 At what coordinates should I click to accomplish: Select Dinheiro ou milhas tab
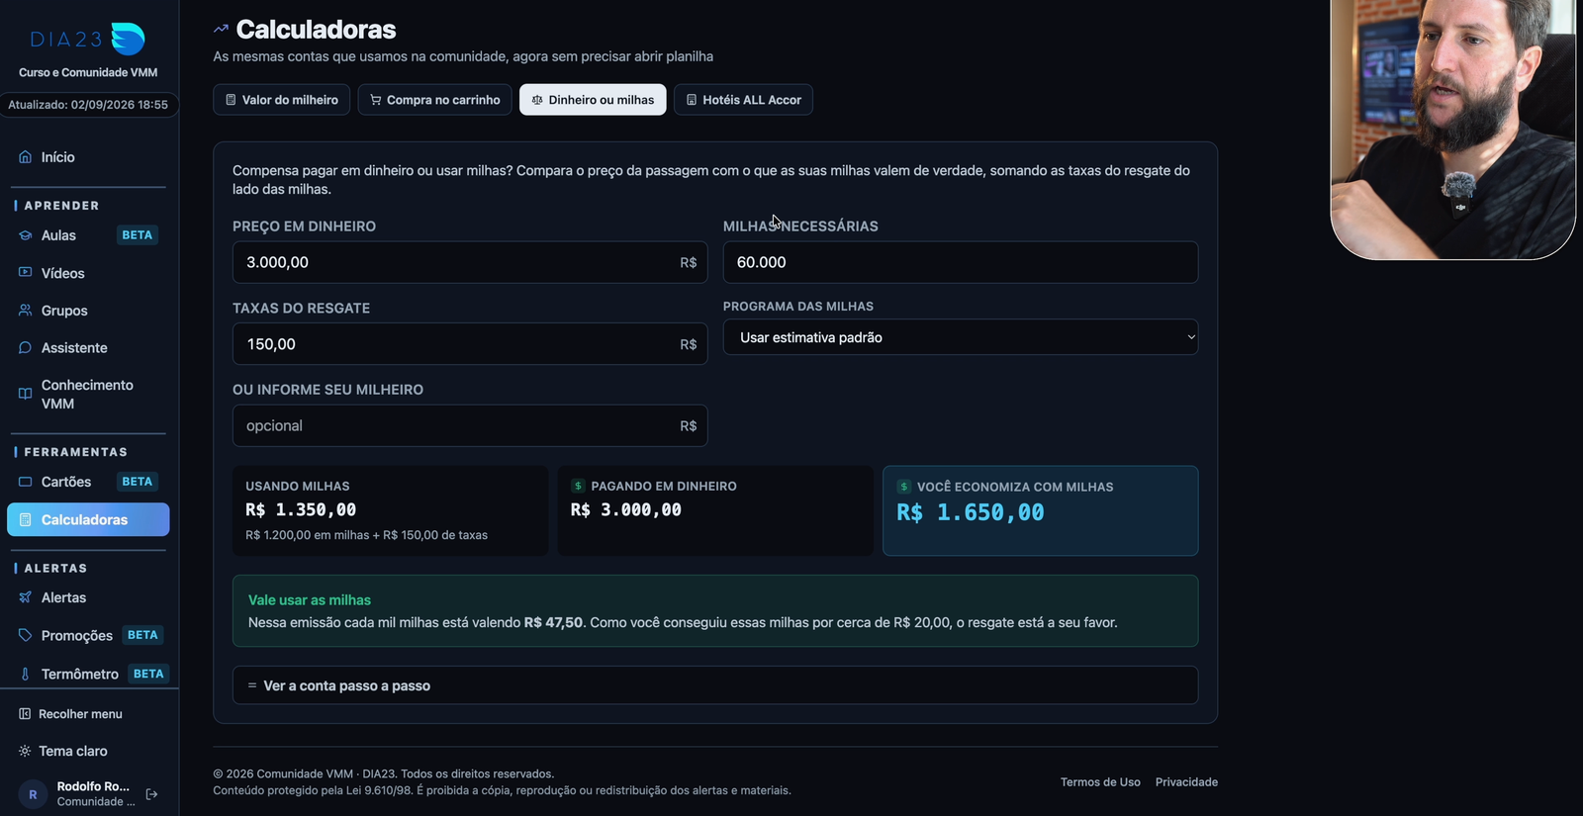593,100
